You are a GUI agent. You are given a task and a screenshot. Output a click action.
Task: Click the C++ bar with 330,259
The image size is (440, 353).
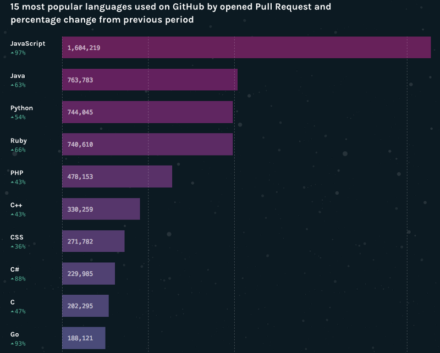pyautogui.click(x=101, y=209)
